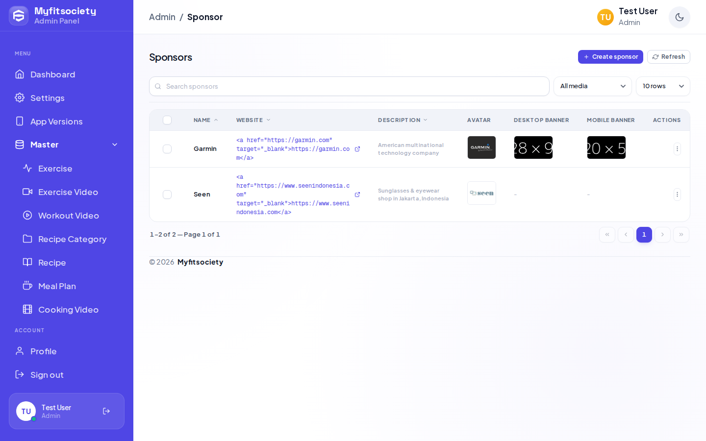Click the logout icon in user card
Image resolution: width=706 pixels, height=441 pixels.
tap(106, 411)
